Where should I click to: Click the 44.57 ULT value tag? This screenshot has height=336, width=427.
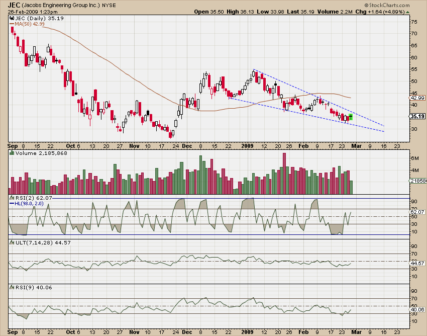tap(417, 263)
